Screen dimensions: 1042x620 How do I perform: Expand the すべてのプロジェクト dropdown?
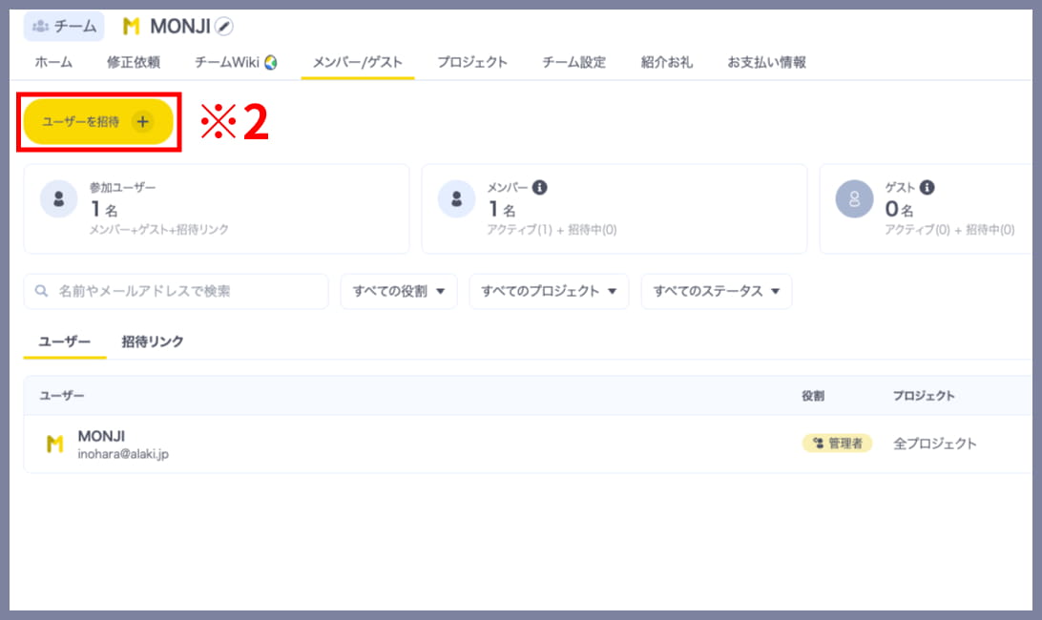click(549, 291)
